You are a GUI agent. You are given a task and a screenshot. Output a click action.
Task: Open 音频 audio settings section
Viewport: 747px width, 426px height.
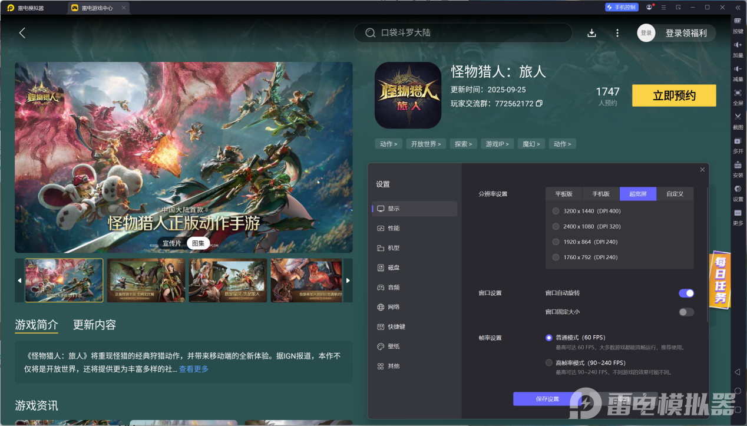pyautogui.click(x=415, y=288)
